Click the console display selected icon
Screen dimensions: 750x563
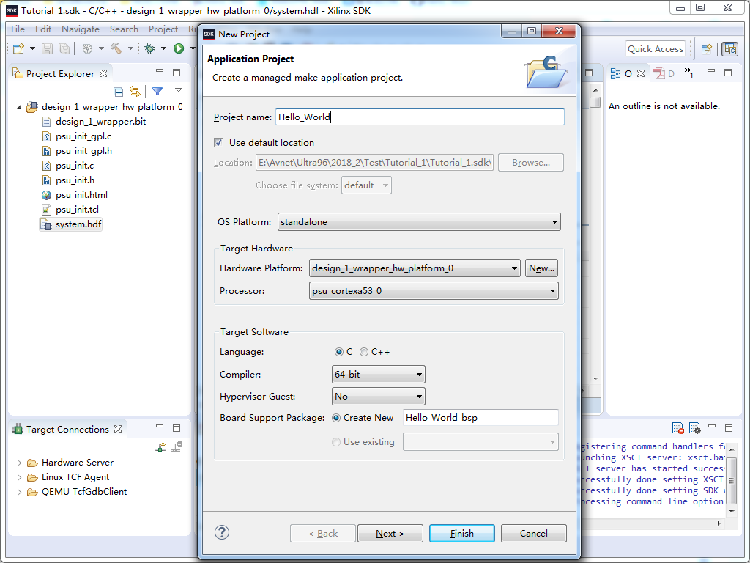[x=695, y=427]
